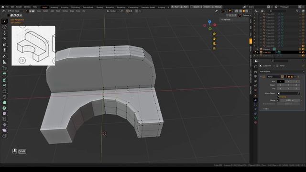Switch to the UV Editing workspace tab
Screen dimensions: 306x172
tap(76, 7)
